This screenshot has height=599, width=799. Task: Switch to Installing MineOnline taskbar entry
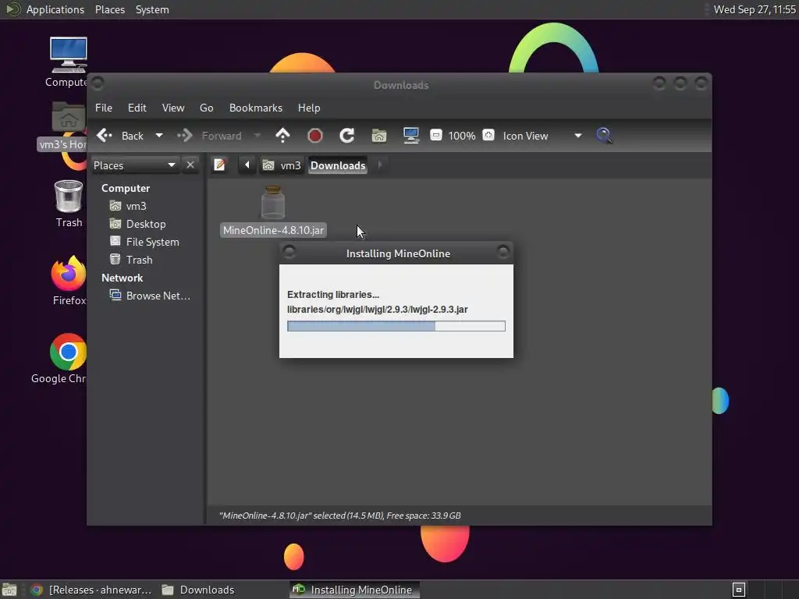[x=355, y=590]
